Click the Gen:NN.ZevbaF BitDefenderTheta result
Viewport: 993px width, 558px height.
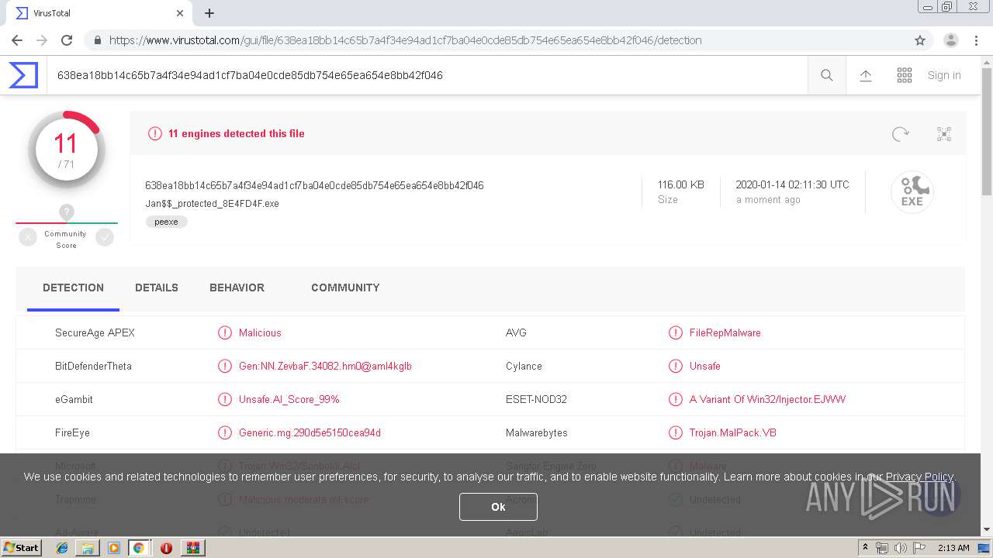coord(325,366)
